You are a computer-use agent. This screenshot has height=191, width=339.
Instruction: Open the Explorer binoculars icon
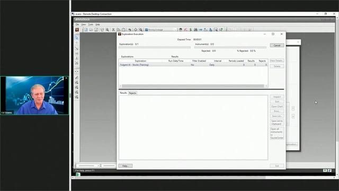pyautogui.click(x=195, y=30)
